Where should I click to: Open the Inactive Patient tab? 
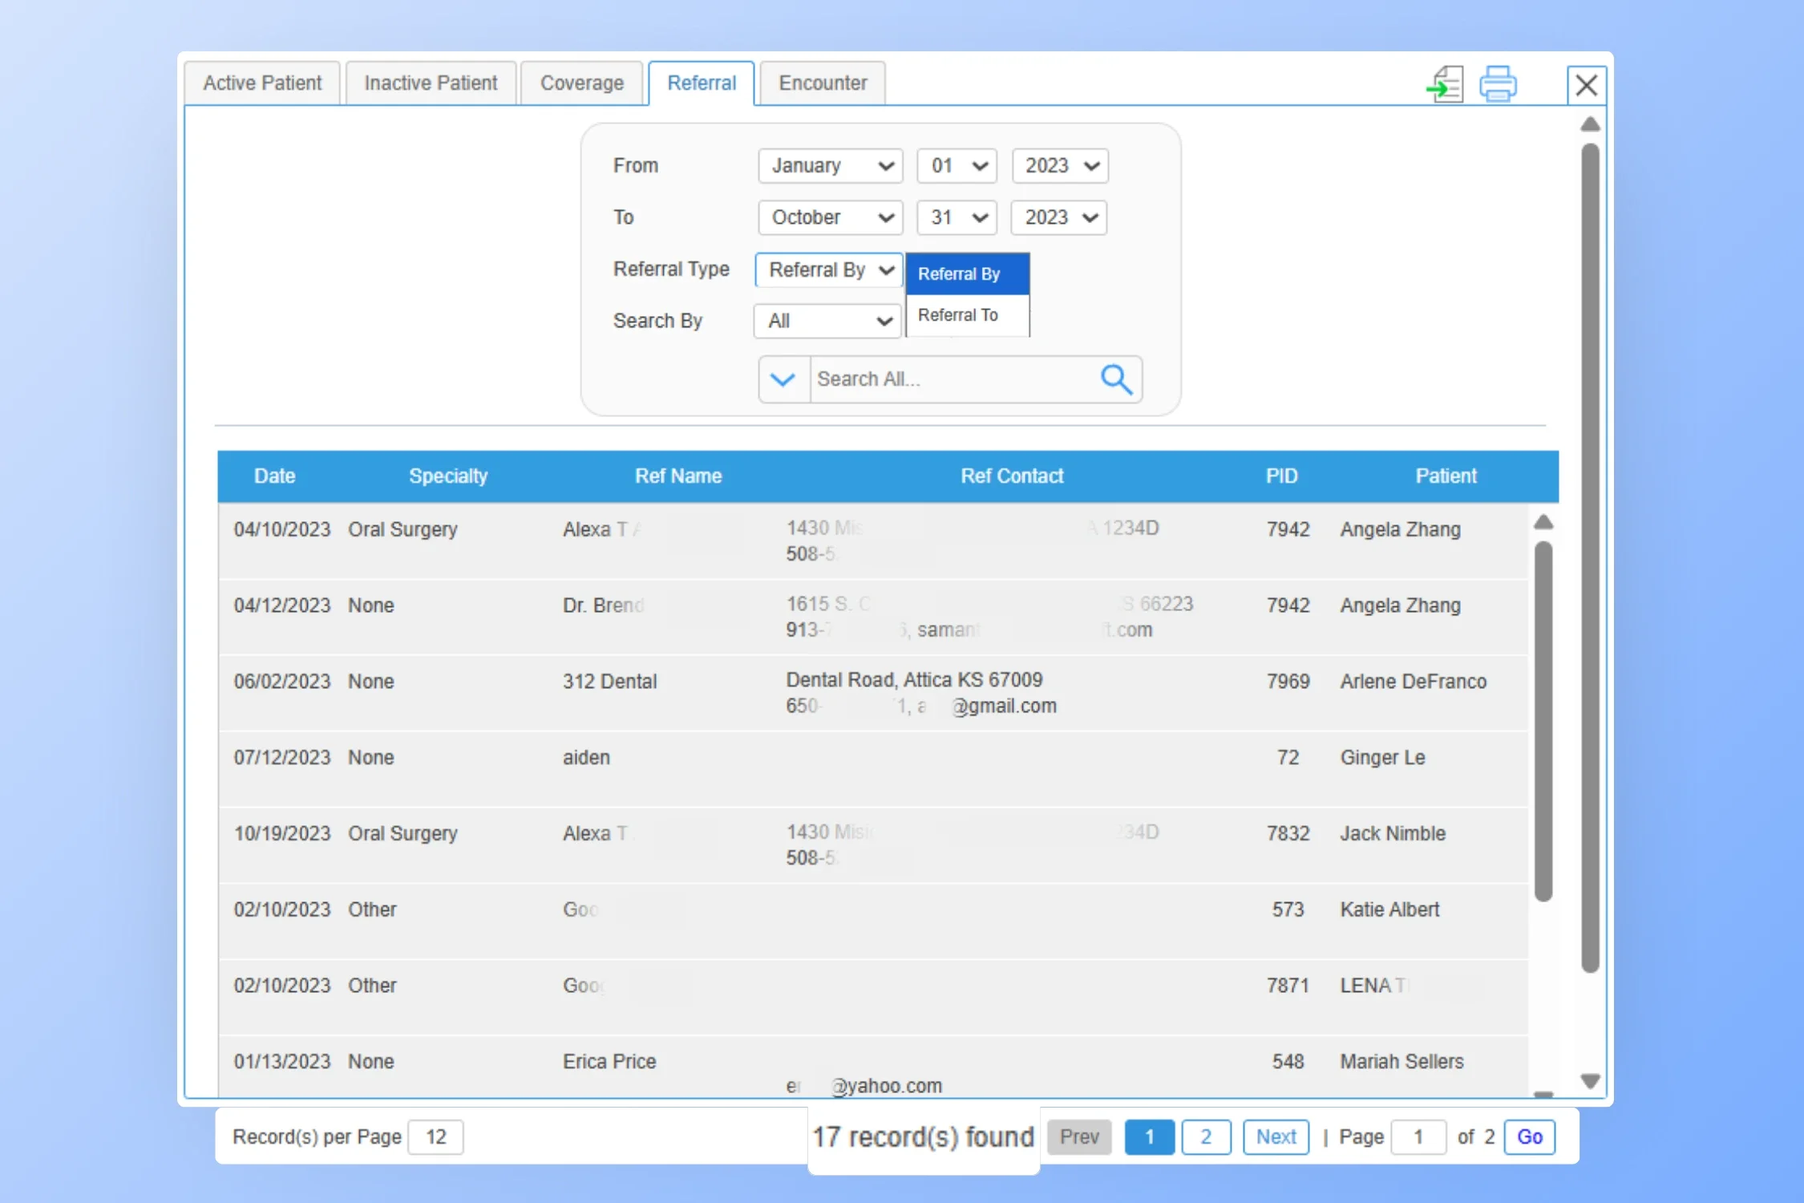(x=431, y=83)
